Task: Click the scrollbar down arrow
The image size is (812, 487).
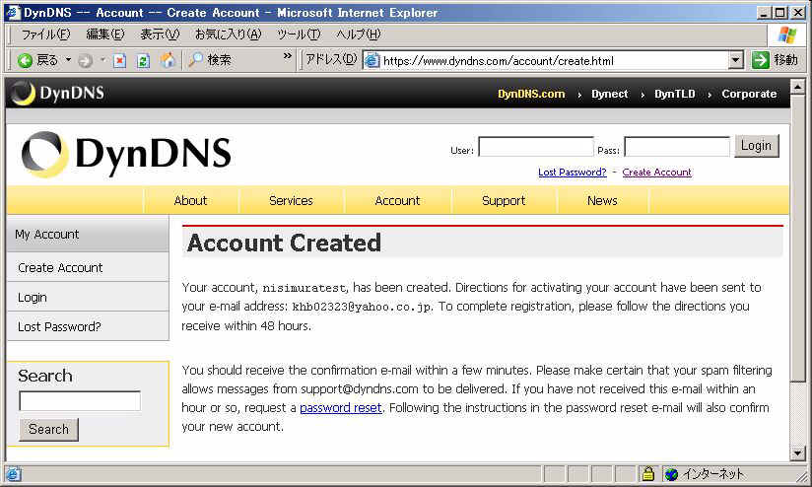Action: [x=797, y=452]
